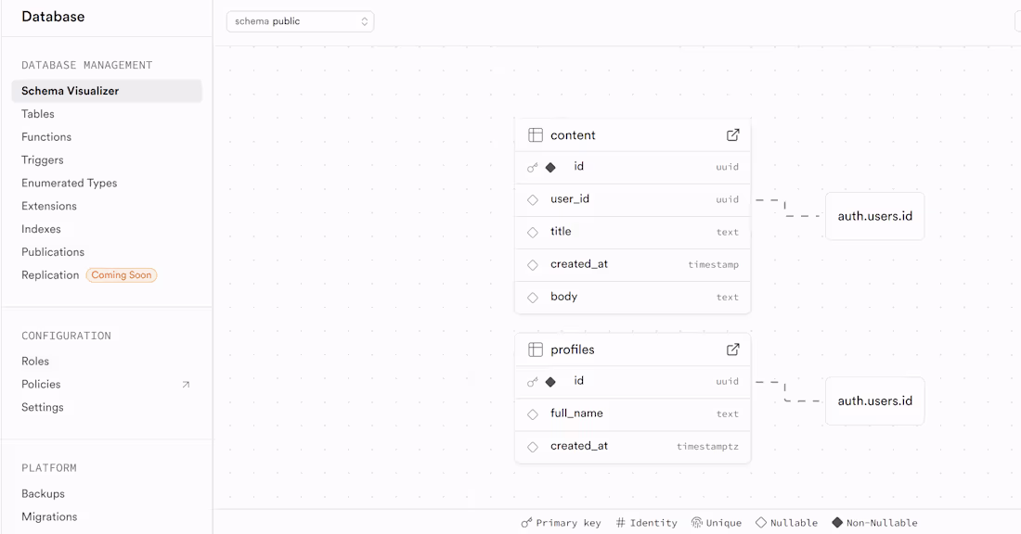Click nullable diamond next to body
Viewport: 1021px width, 534px height.
[x=533, y=298]
